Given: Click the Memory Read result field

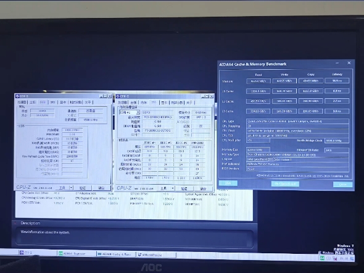Looking at the screenshot, I should (x=258, y=81).
